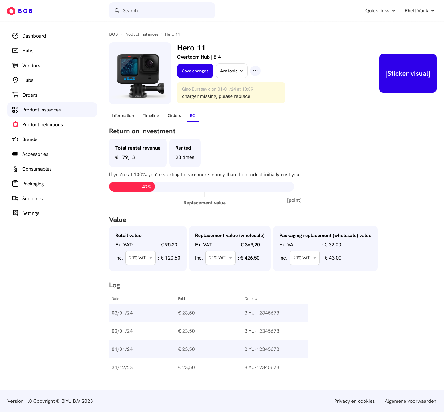Open the Privacy en cookies link
Viewport: 444px width, 412px height.
(x=354, y=401)
